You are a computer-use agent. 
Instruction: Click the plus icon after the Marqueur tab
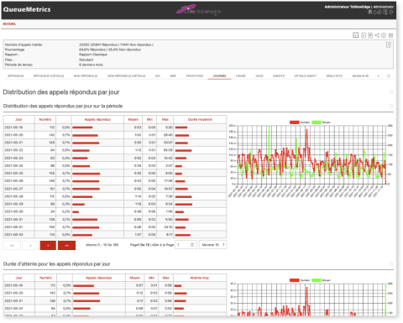[379, 76]
